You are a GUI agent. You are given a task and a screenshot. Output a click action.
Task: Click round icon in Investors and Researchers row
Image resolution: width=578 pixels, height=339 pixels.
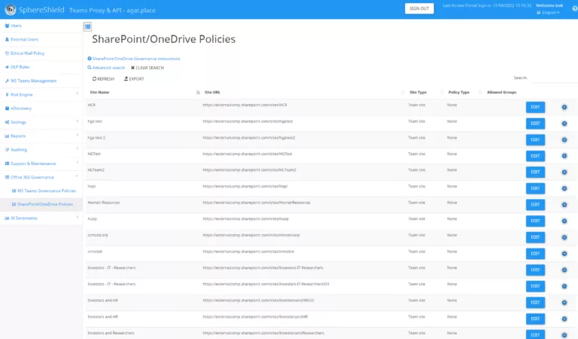click(x=564, y=335)
